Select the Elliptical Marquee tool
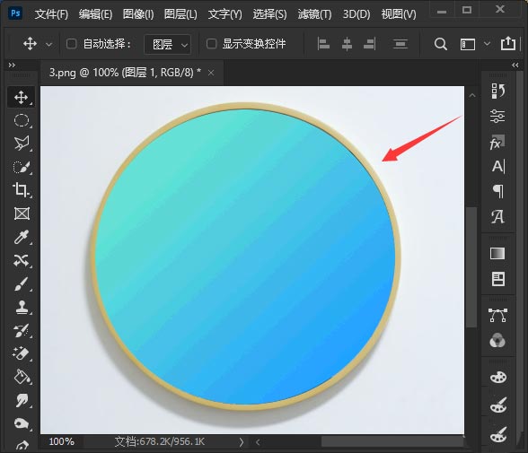Image resolution: width=528 pixels, height=453 pixels. tap(22, 120)
